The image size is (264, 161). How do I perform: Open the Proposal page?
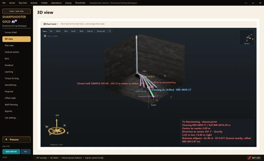[x=16, y=91]
